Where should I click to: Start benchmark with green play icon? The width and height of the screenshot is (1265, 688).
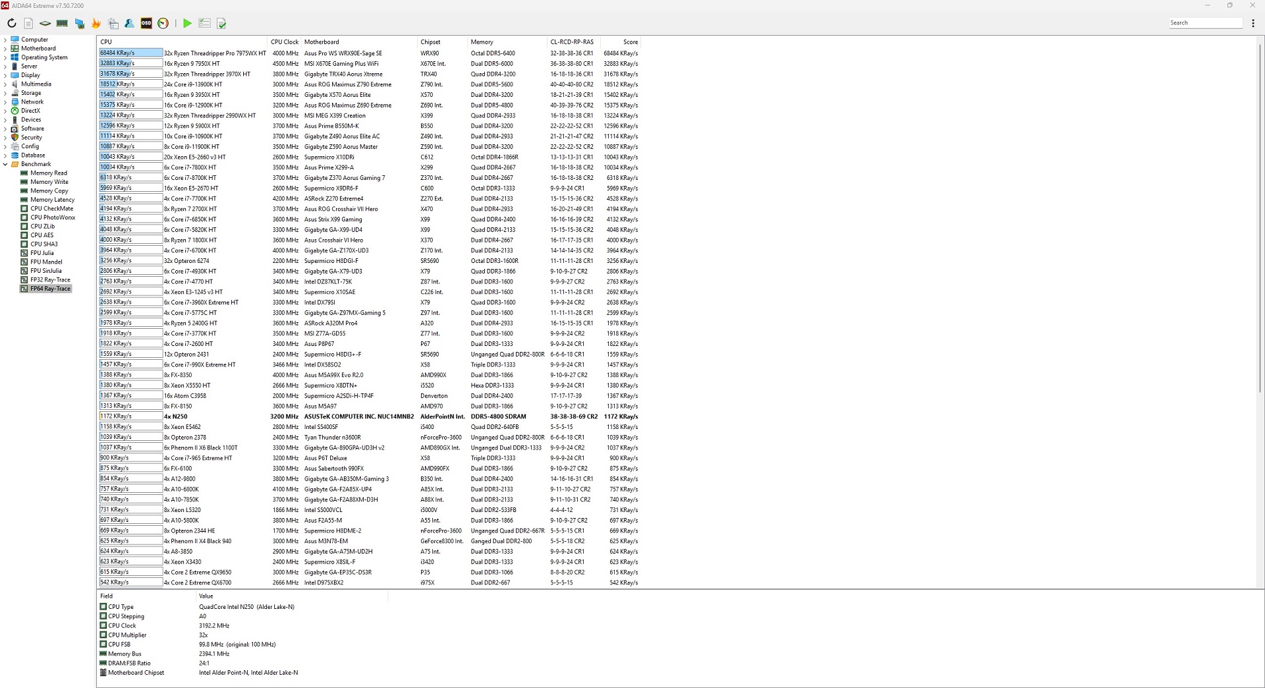click(187, 23)
